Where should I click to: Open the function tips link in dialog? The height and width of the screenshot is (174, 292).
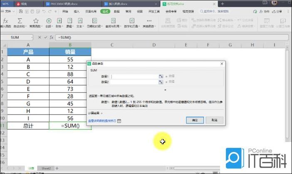pyautogui.click(x=102, y=121)
